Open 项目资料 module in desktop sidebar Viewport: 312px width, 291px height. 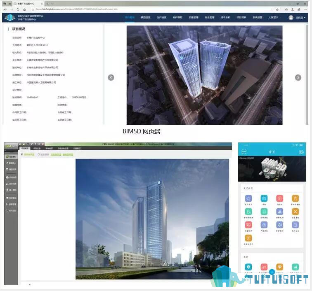pyautogui.click(x=11, y=157)
